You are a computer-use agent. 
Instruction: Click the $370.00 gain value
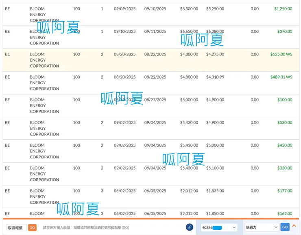coord(285,32)
